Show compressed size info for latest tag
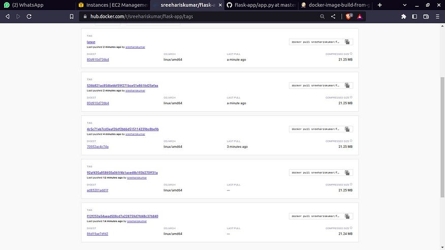 point(351,53)
